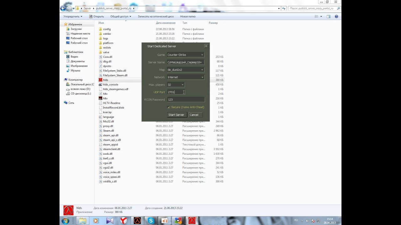Open the address bar history dropdown
Viewport: 401px width, 225px height.
coord(279,8)
